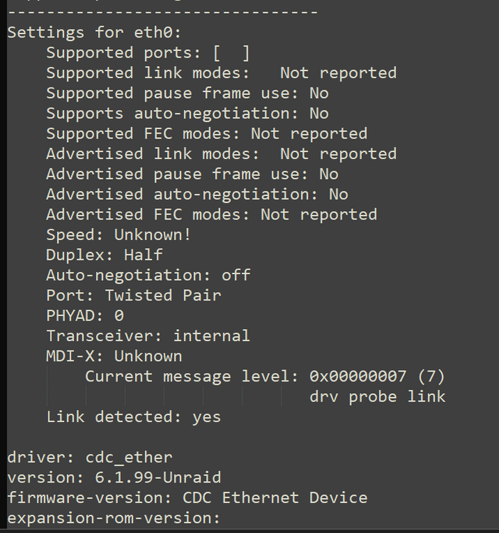Click the 'Advertised FEC modes' line
This screenshot has height=533, width=499.
(x=211, y=215)
